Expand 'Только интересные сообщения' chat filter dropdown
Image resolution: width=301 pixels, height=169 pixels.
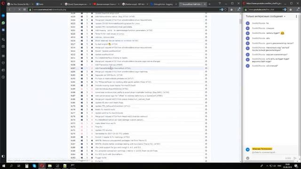tap(265, 16)
